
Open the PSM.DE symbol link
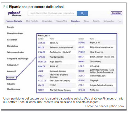[x=42, y=52]
